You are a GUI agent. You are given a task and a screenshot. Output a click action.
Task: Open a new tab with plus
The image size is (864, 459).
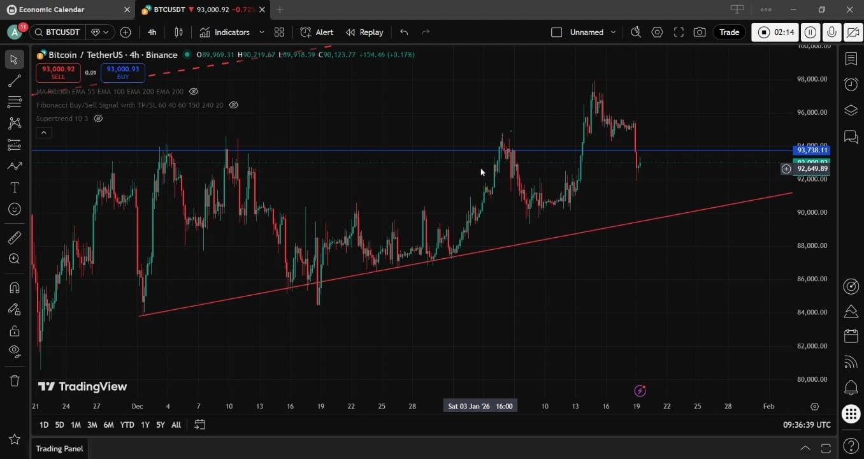[x=280, y=10]
